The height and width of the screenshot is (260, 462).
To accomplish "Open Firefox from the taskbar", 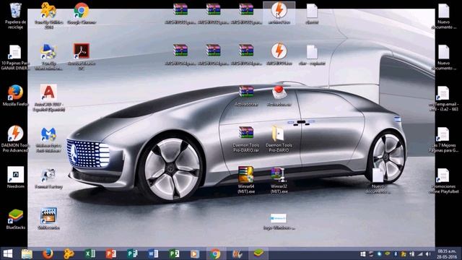I will [48, 253].
